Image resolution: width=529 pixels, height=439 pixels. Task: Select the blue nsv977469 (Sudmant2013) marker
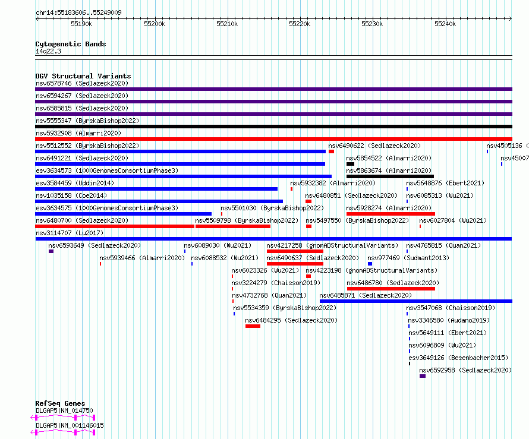[370, 264]
